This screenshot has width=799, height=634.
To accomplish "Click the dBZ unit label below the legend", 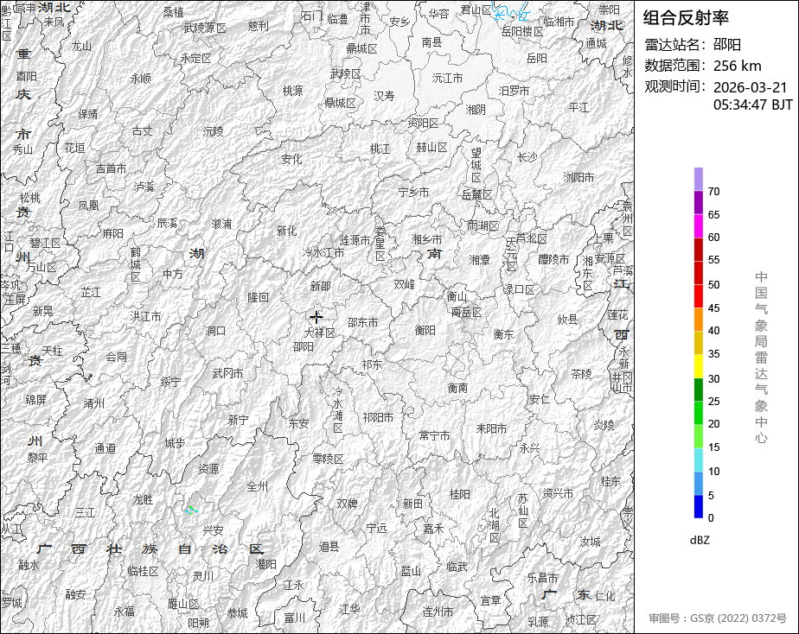I will pos(700,540).
